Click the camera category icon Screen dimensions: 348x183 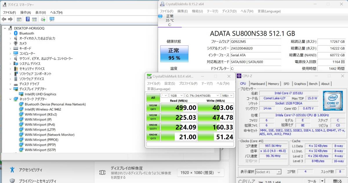(16, 43)
